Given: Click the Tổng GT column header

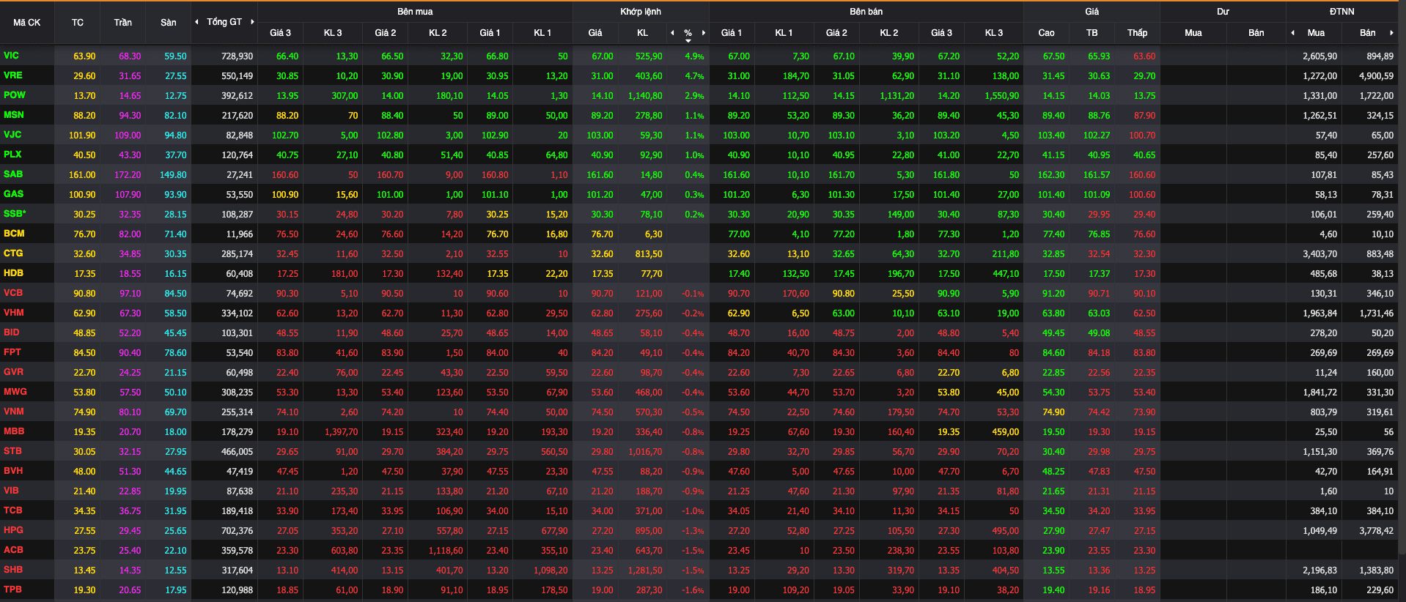Looking at the screenshot, I should point(224,22).
